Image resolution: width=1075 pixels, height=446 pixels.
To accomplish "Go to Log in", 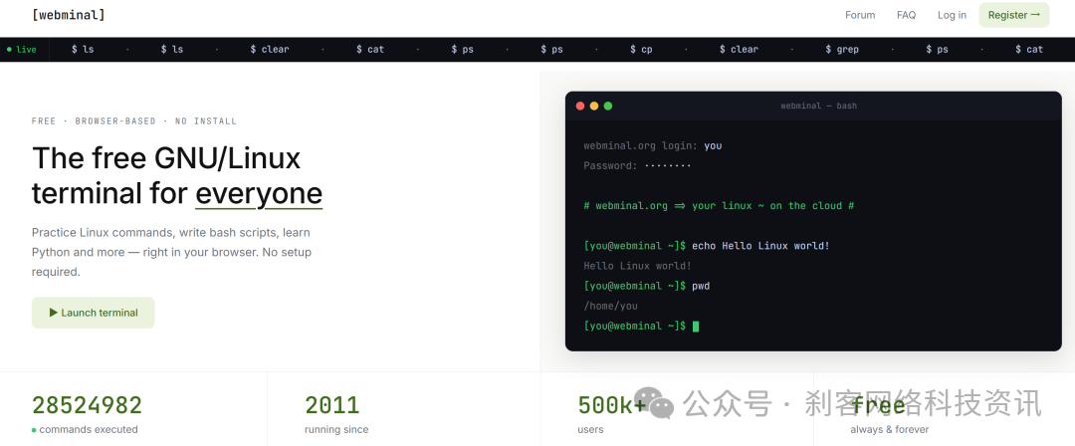I will tap(952, 15).
